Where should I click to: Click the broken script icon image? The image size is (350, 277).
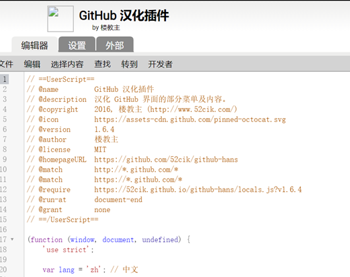tap(60, 19)
